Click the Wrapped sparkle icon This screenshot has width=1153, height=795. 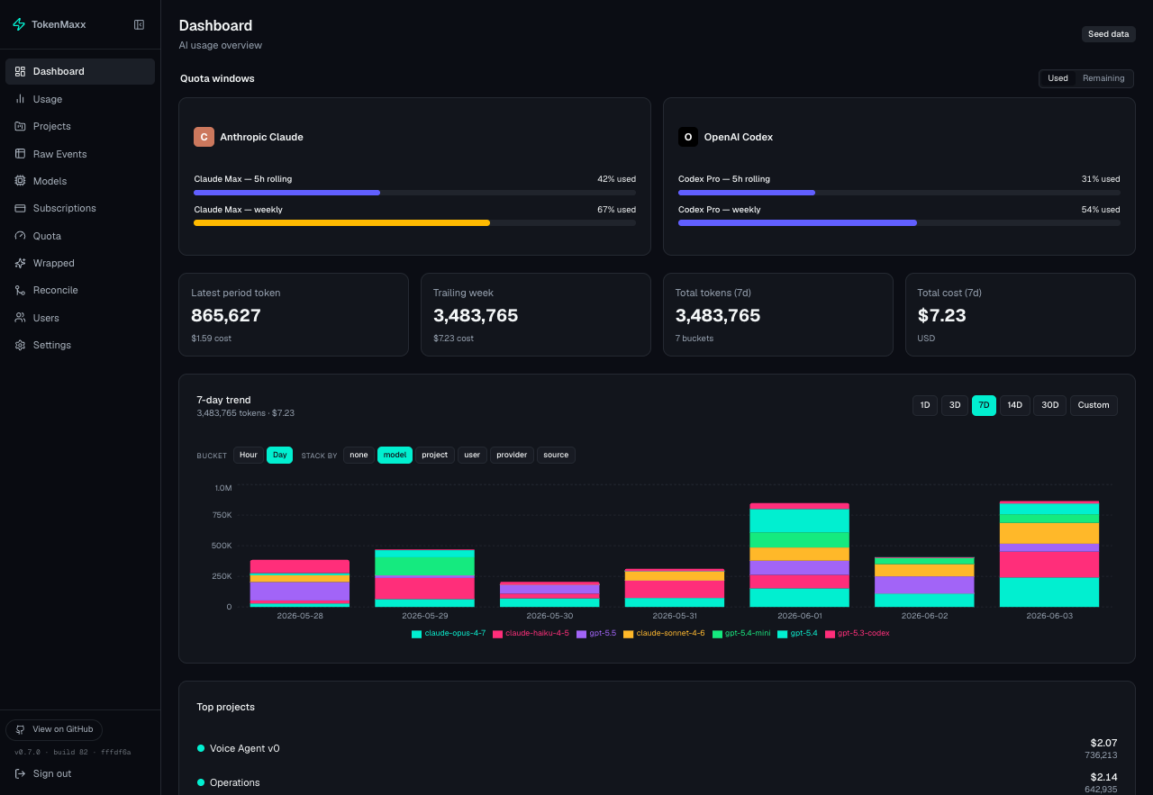[20, 263]
